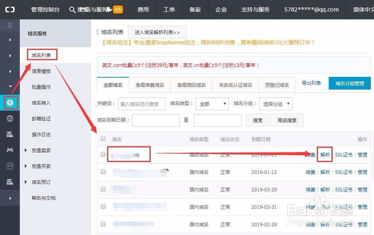Check the select-all checkbox in table header
The image size is (374, 235).
click(103, 139)
